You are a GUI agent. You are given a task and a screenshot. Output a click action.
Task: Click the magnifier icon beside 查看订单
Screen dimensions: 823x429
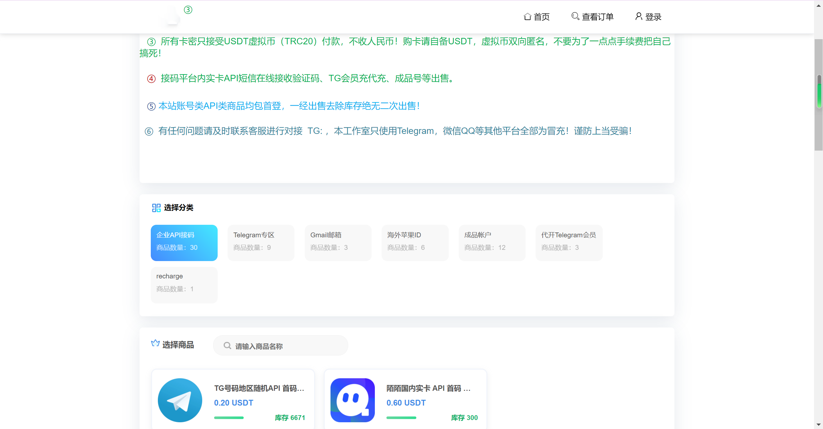point(575,16)
